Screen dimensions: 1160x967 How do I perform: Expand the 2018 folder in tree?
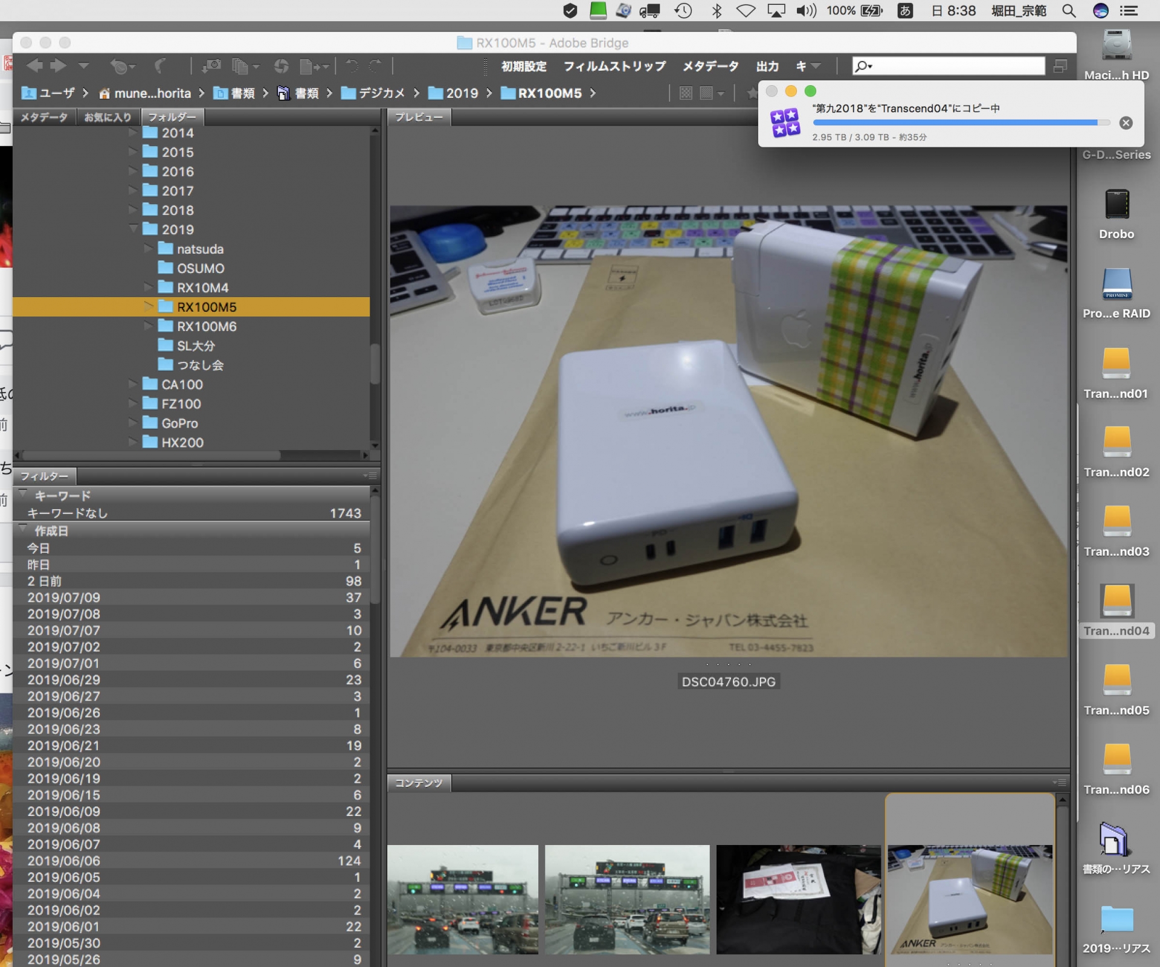click(x=133, y=210)
